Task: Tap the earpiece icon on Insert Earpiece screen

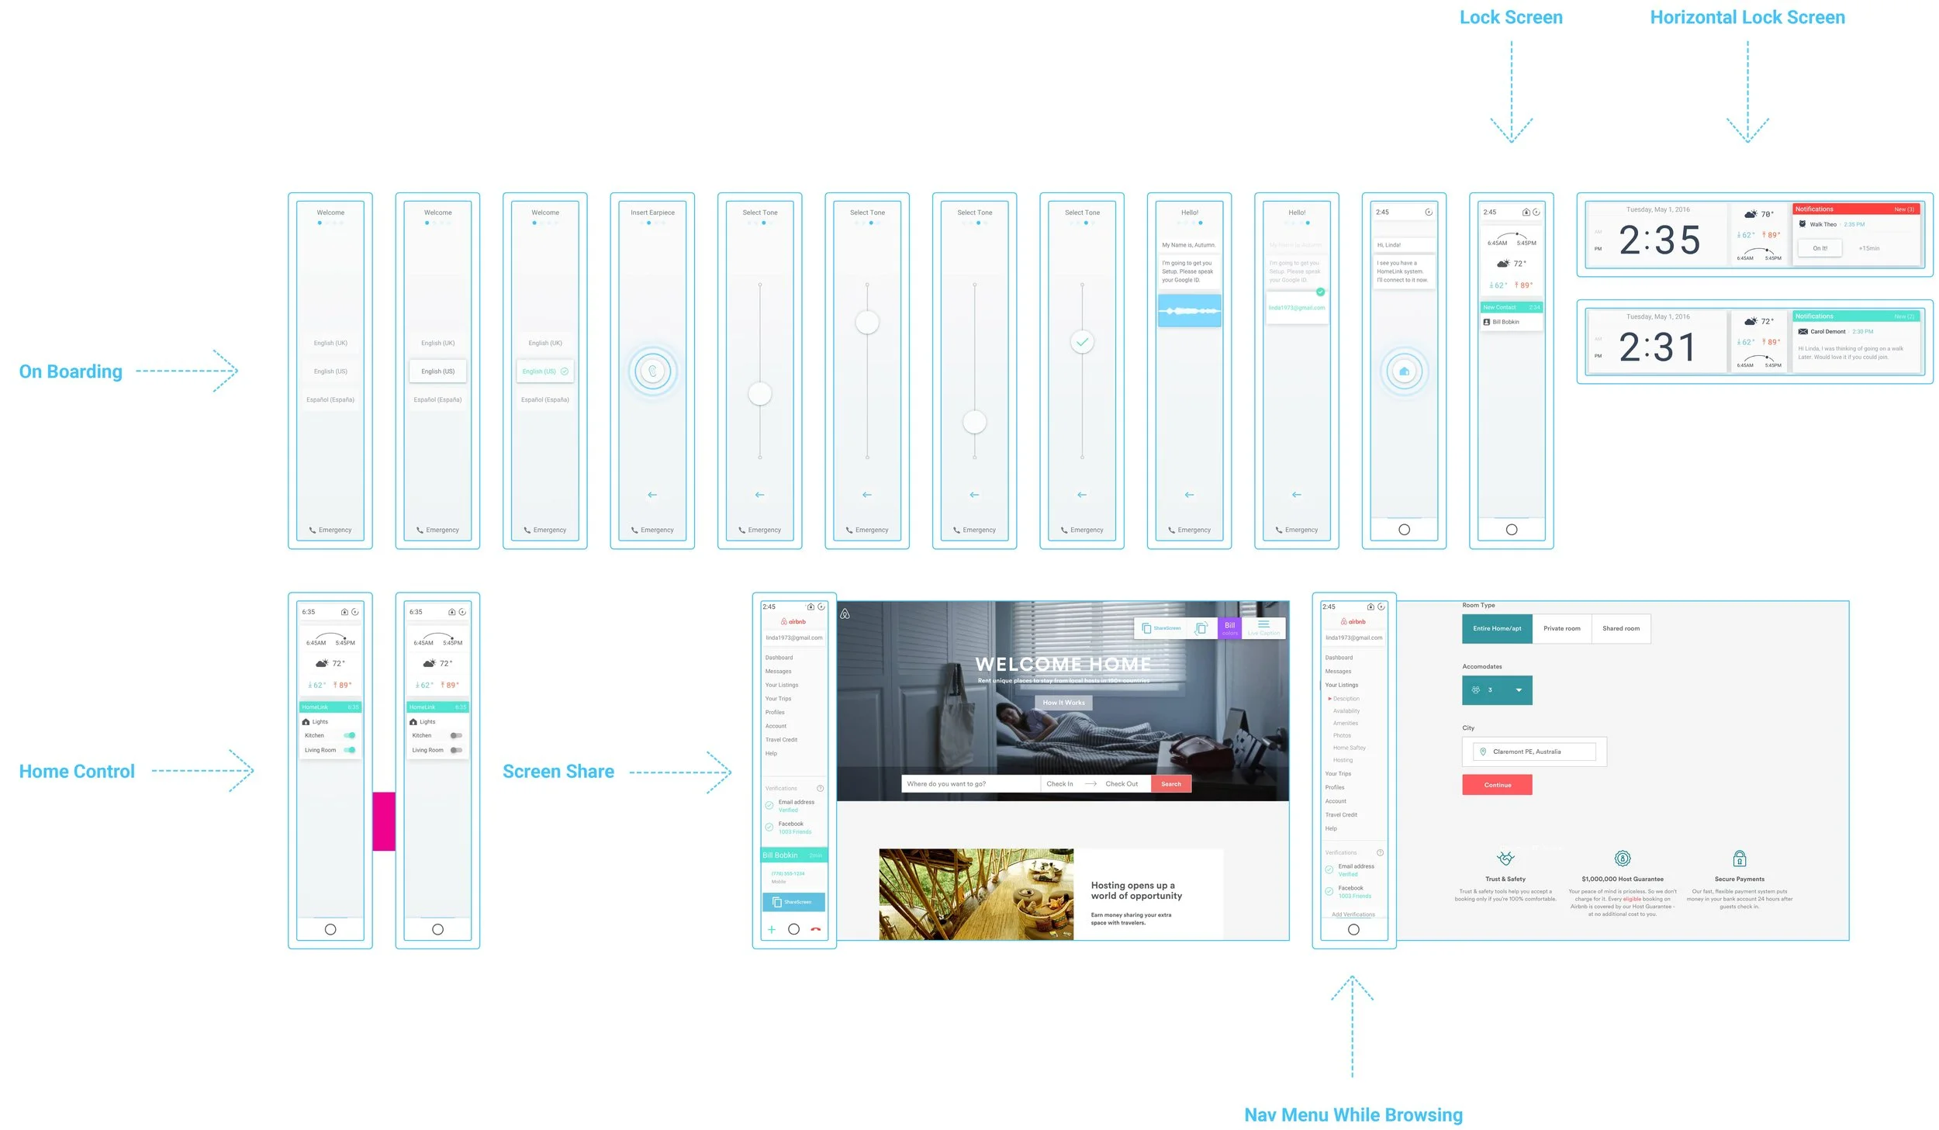Action: (652, 371)
